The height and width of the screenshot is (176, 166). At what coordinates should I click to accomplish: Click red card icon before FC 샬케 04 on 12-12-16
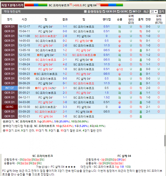[x=38, y=55]
